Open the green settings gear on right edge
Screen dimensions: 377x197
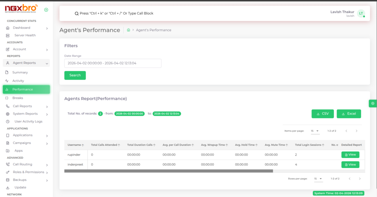(x=373, y=104)
